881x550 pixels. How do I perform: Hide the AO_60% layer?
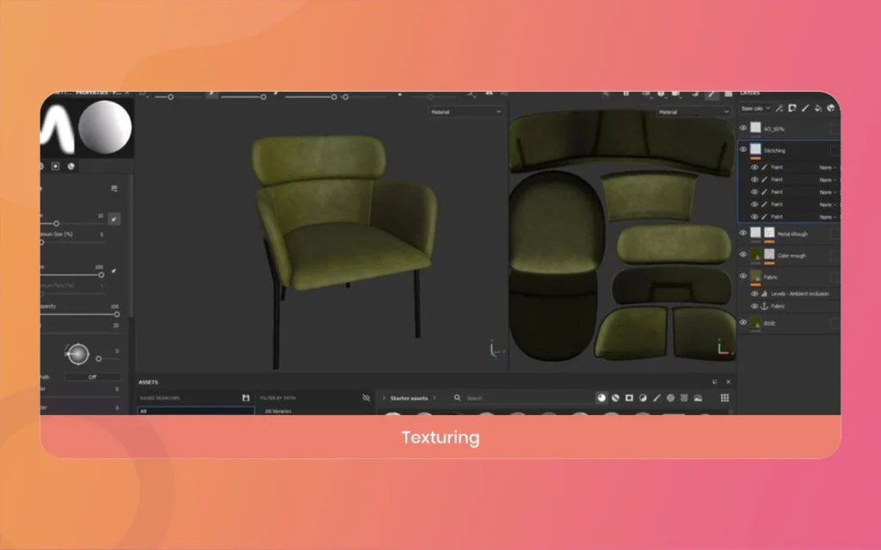click(743, 129)
